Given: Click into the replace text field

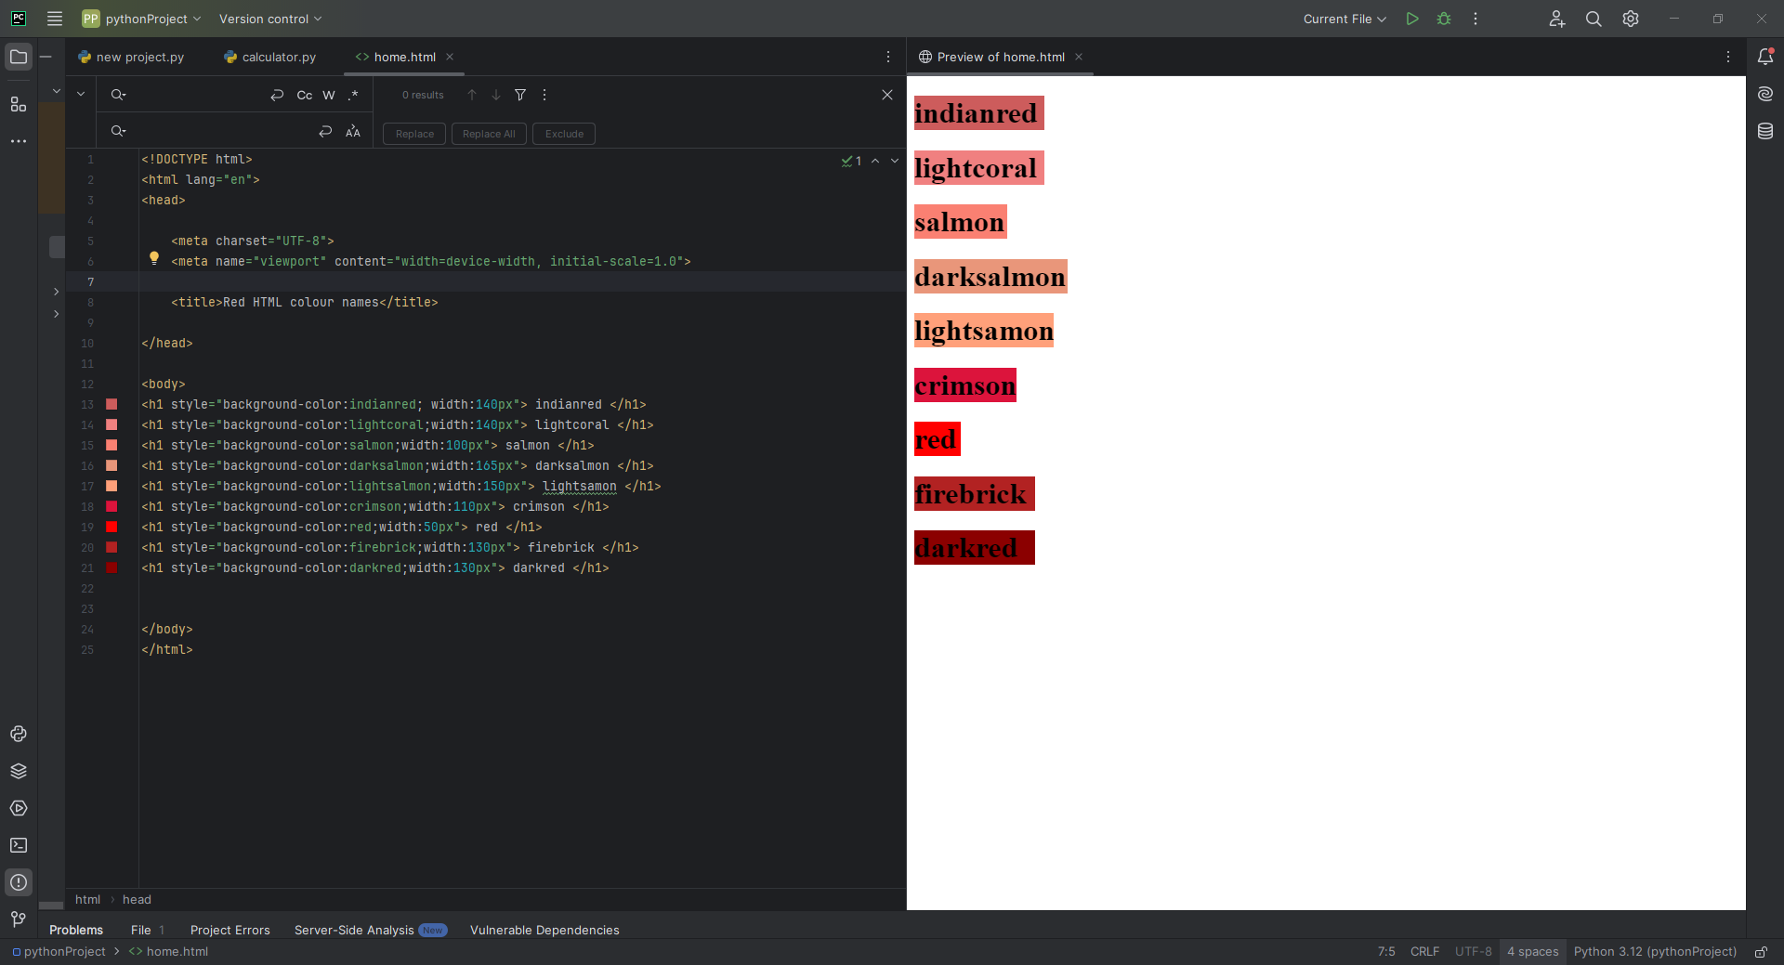Looking at the screenshot, I should 221,132.
